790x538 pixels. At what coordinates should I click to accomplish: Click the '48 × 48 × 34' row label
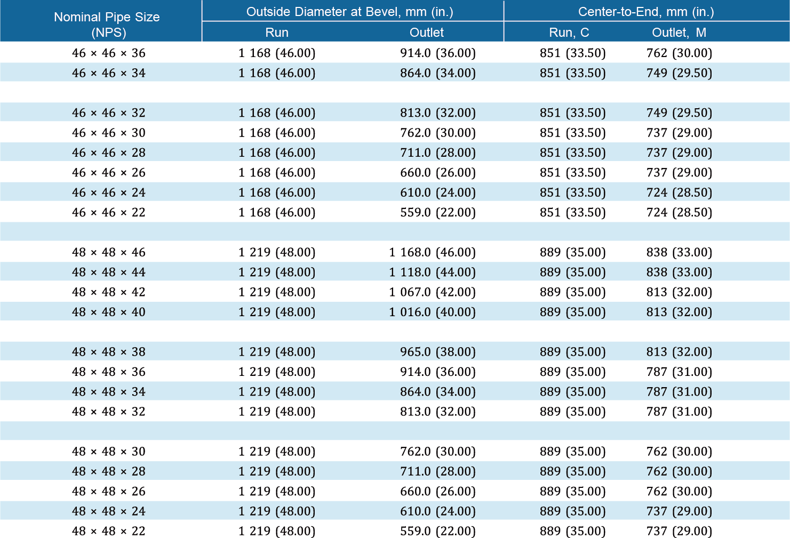[x=109, y=392]
